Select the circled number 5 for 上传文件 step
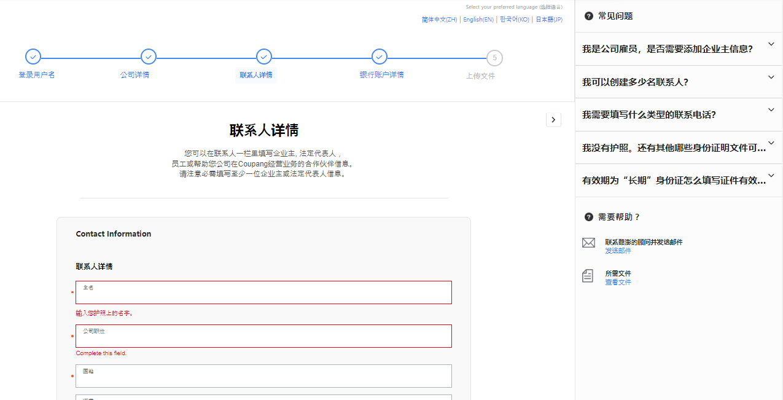This screenshot has height=400, width=783. (x=494, y=56)
